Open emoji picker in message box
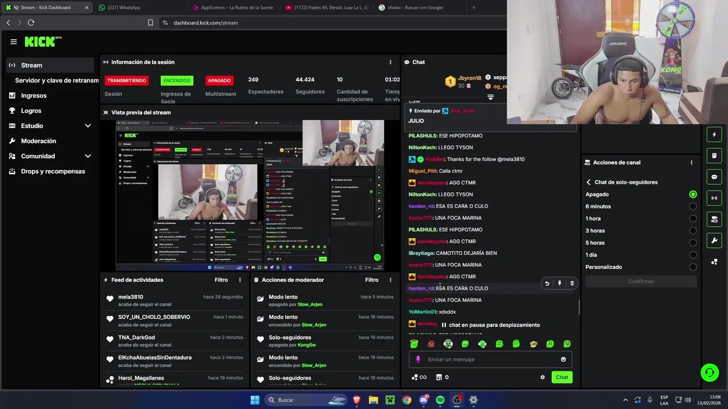This screenshot has width=728, height=409. pos(564,360)
